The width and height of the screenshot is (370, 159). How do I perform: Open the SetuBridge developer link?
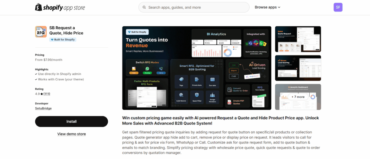tap(43, 109)
